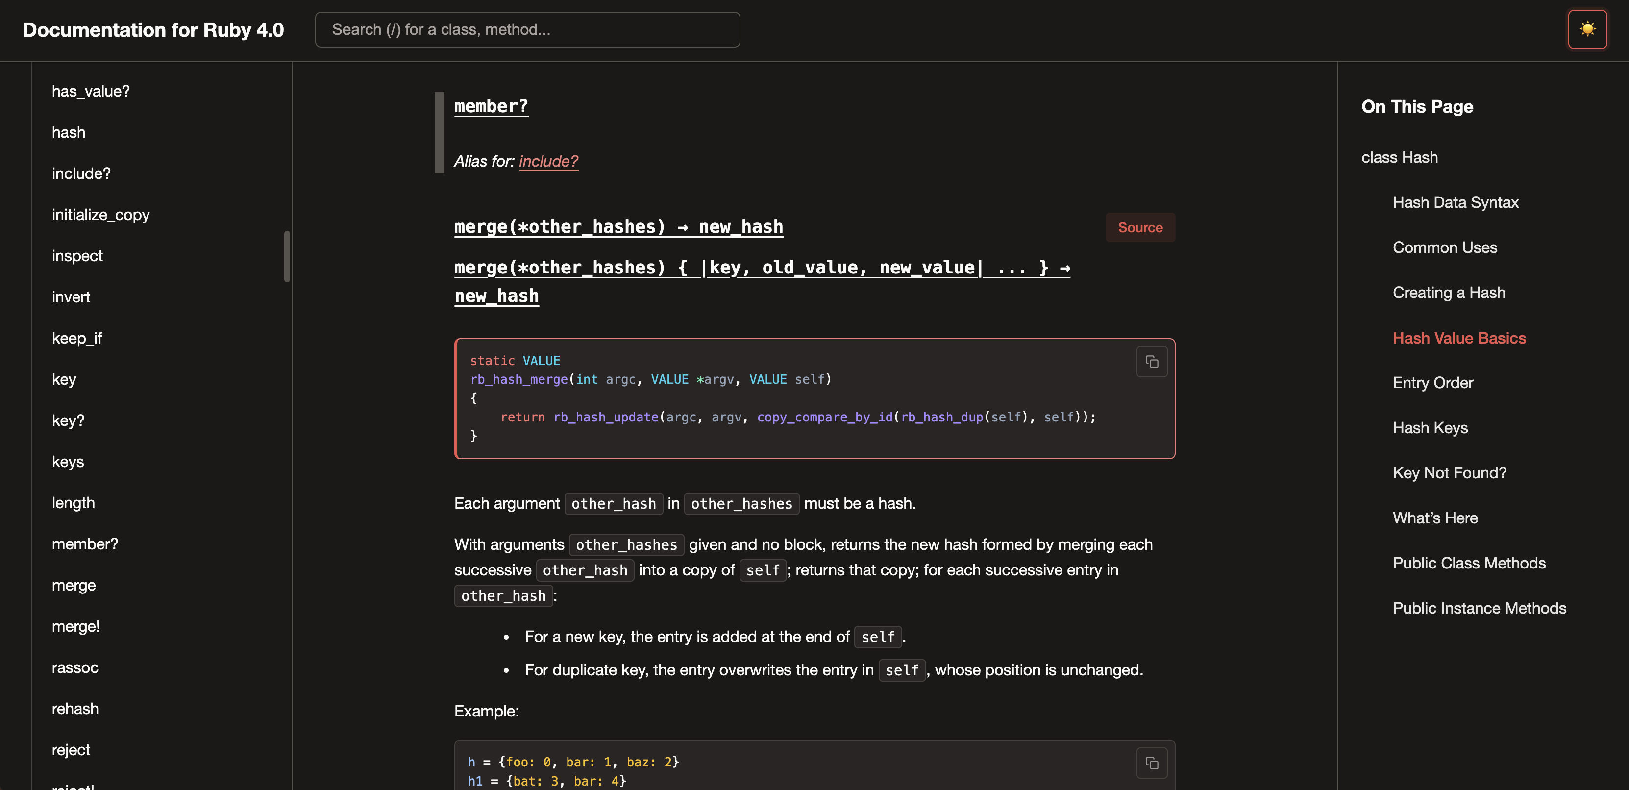Follow the include? alias link

548,161
